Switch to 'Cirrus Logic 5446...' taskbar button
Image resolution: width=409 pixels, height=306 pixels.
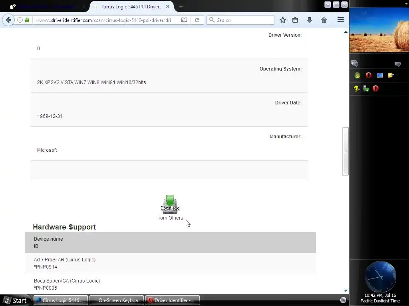61,300
